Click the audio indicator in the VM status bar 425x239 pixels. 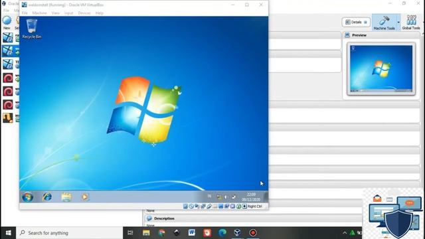tap(197, 206)
